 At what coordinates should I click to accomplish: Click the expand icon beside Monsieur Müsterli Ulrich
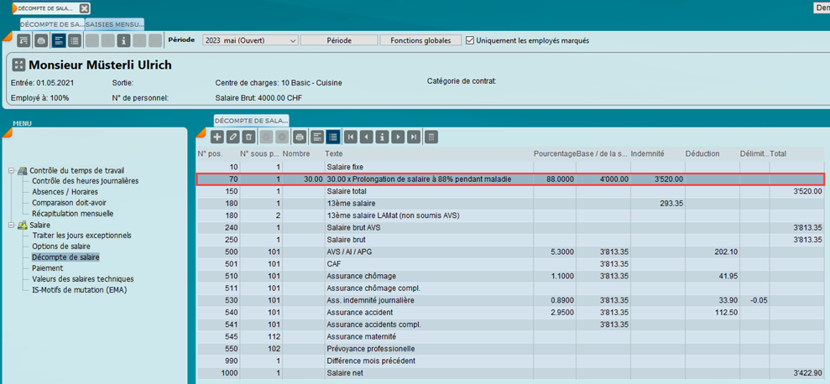[18, 65]
